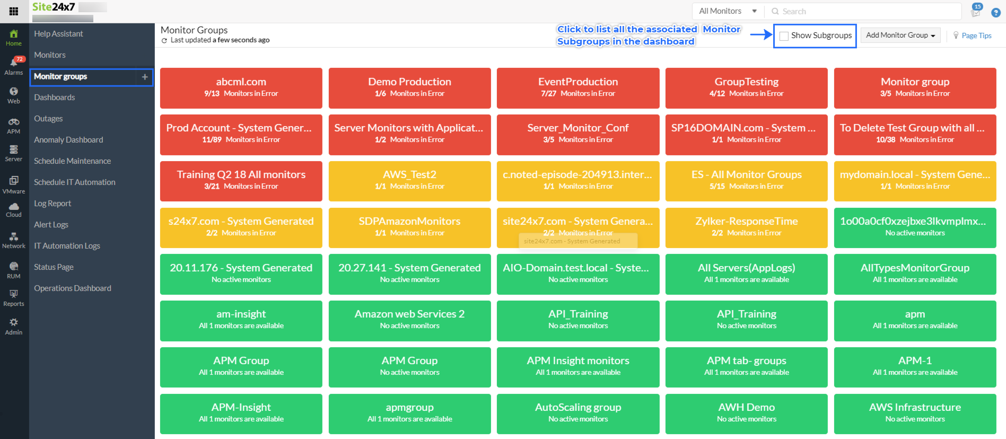Viewport: 1006px width, 439px height.
Task: Open the Add Monitor Group dropdown
Action: [x=900, y=36]
